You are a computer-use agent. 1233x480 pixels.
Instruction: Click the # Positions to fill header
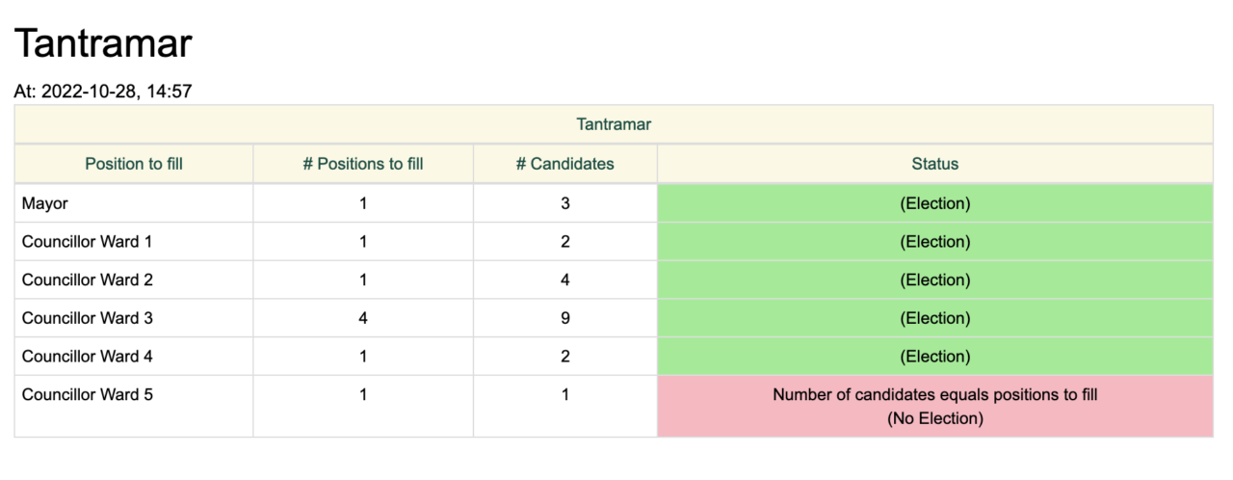(x=363, y=164)
